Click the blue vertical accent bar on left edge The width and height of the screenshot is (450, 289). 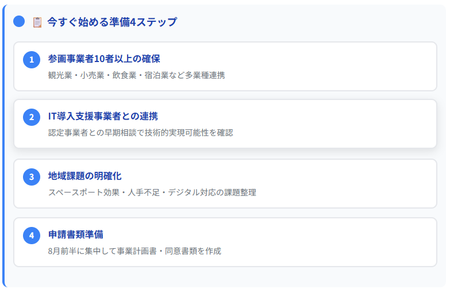[x=3, y=147]
